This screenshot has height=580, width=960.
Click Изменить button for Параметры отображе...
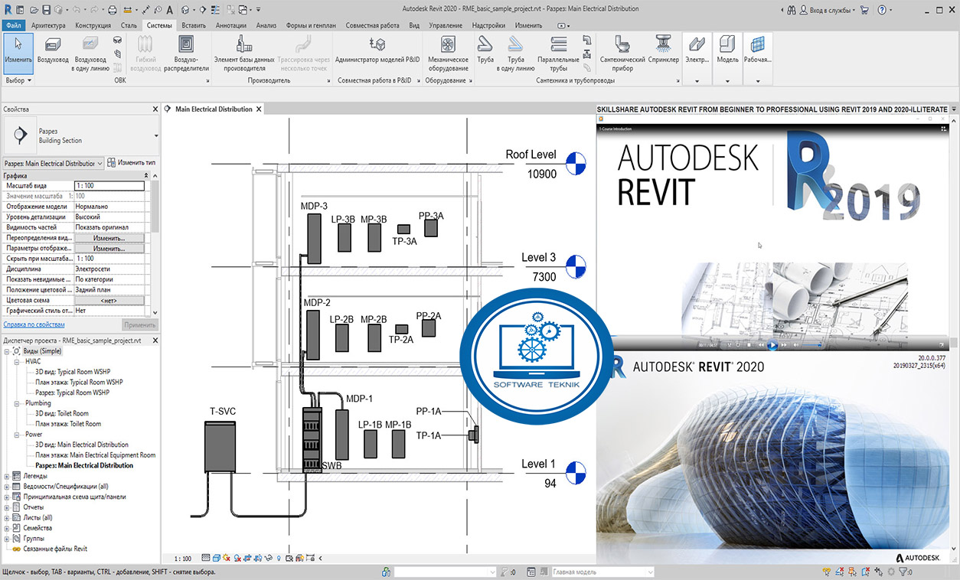pyautogui.click(x=109, y=249)
